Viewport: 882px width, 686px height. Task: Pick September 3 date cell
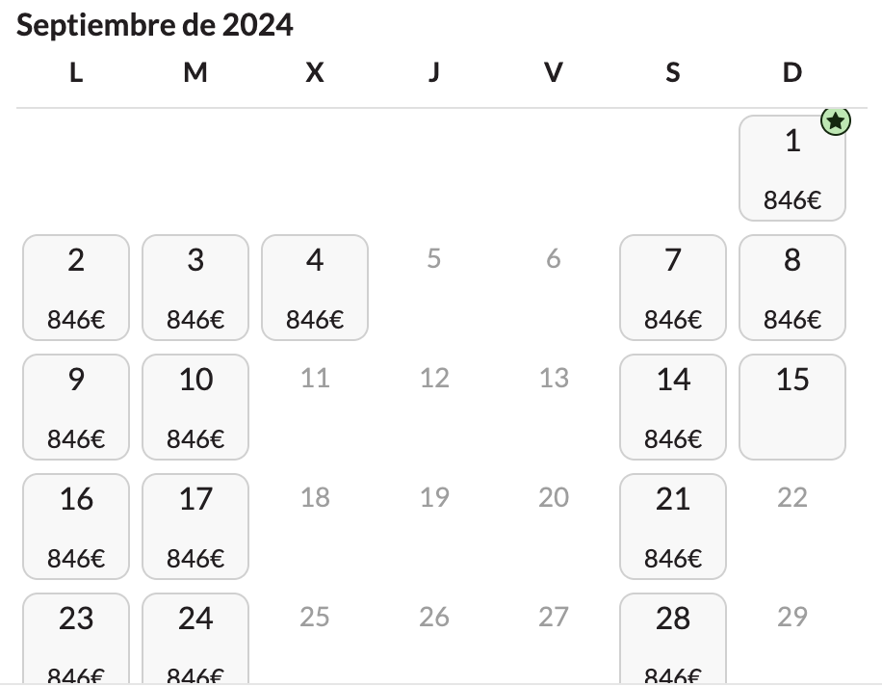click(x=195, y=287)
